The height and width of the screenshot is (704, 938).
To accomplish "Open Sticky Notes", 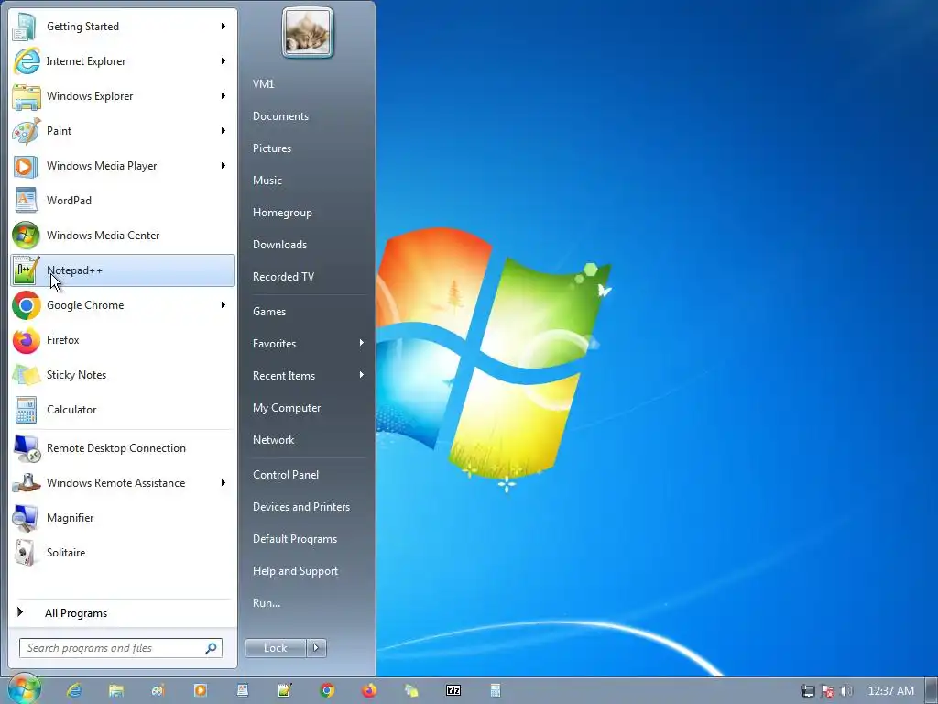I will (123, 375).
